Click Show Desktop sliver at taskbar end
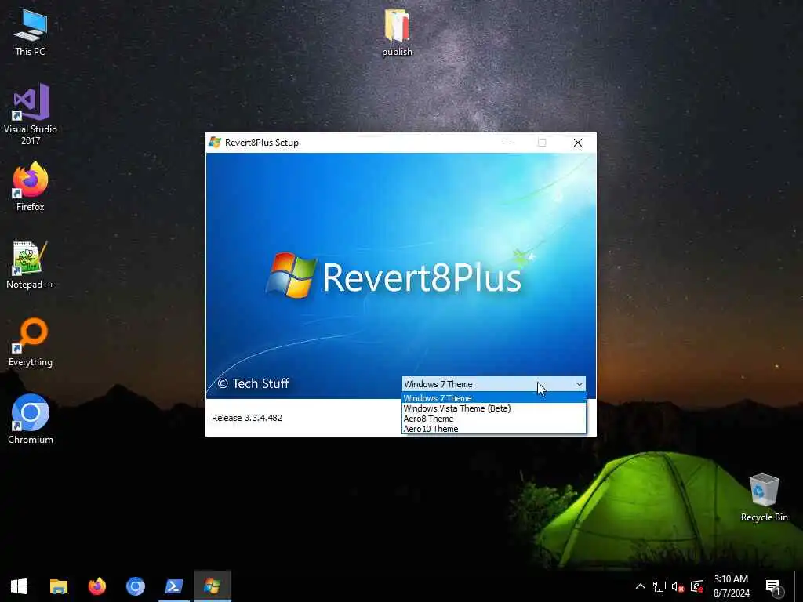Screen dimensions: 803x602 pos(798,586)
